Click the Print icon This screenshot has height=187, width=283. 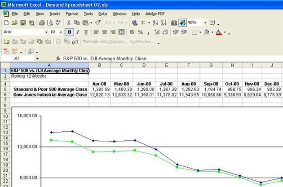tap(42, 23)
